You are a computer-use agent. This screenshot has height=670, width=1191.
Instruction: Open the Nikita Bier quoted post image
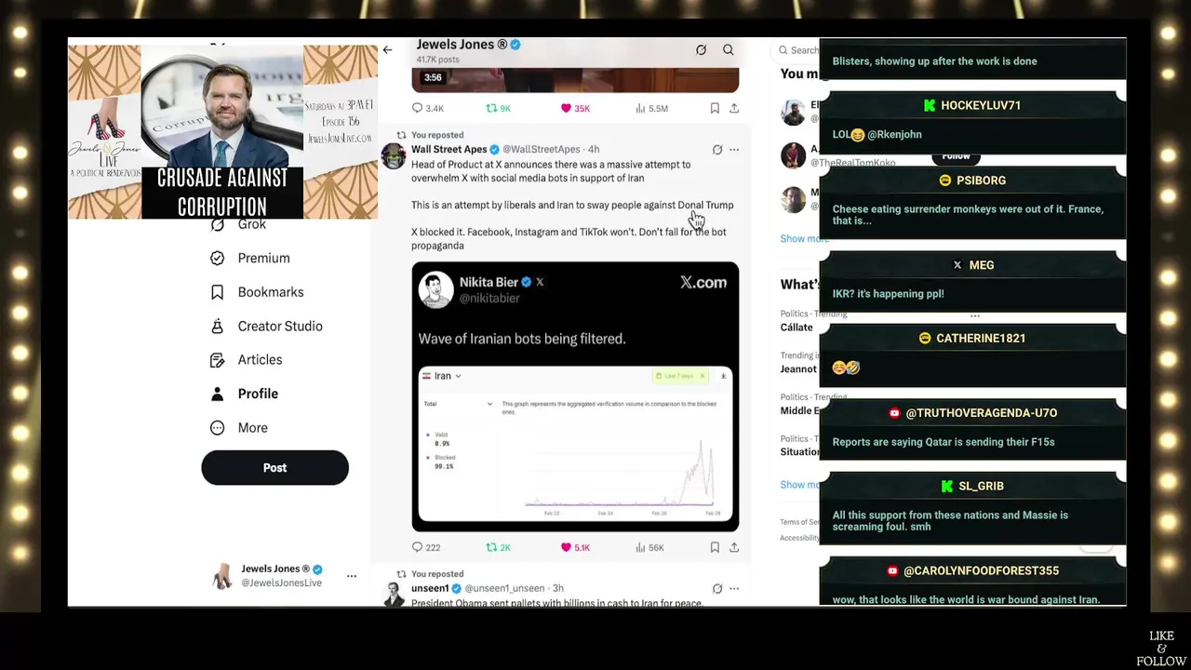(575, 396)
